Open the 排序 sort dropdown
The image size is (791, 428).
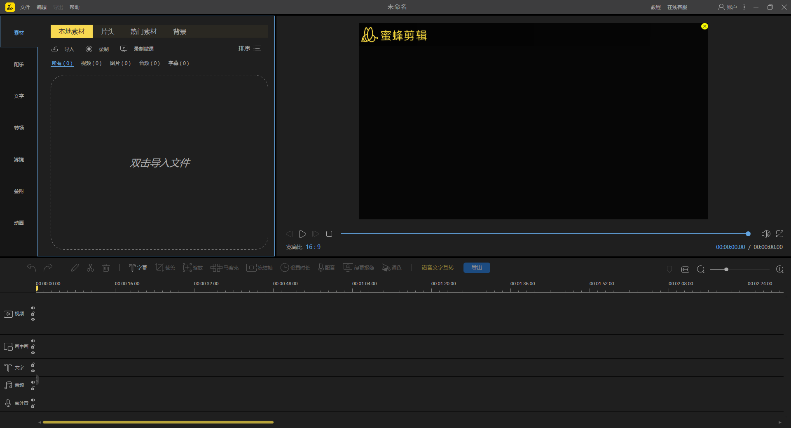point(250,49)
